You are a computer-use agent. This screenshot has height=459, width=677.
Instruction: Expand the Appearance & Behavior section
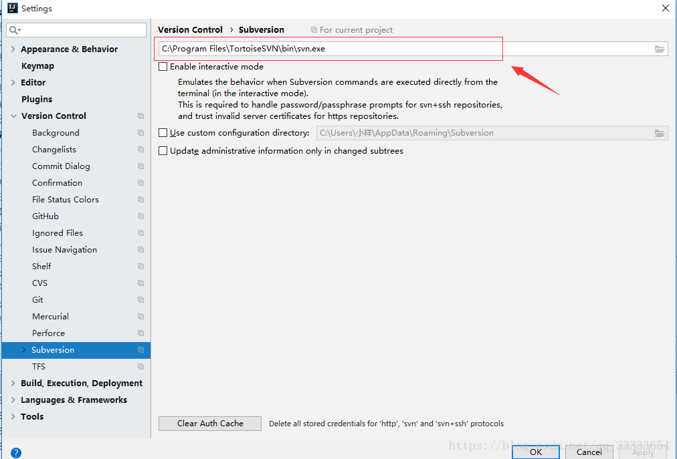[13, 49]
